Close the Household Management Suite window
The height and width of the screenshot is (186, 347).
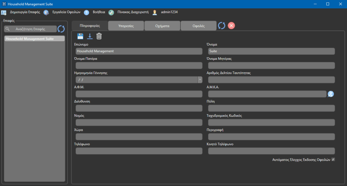[x=341, y=4]
